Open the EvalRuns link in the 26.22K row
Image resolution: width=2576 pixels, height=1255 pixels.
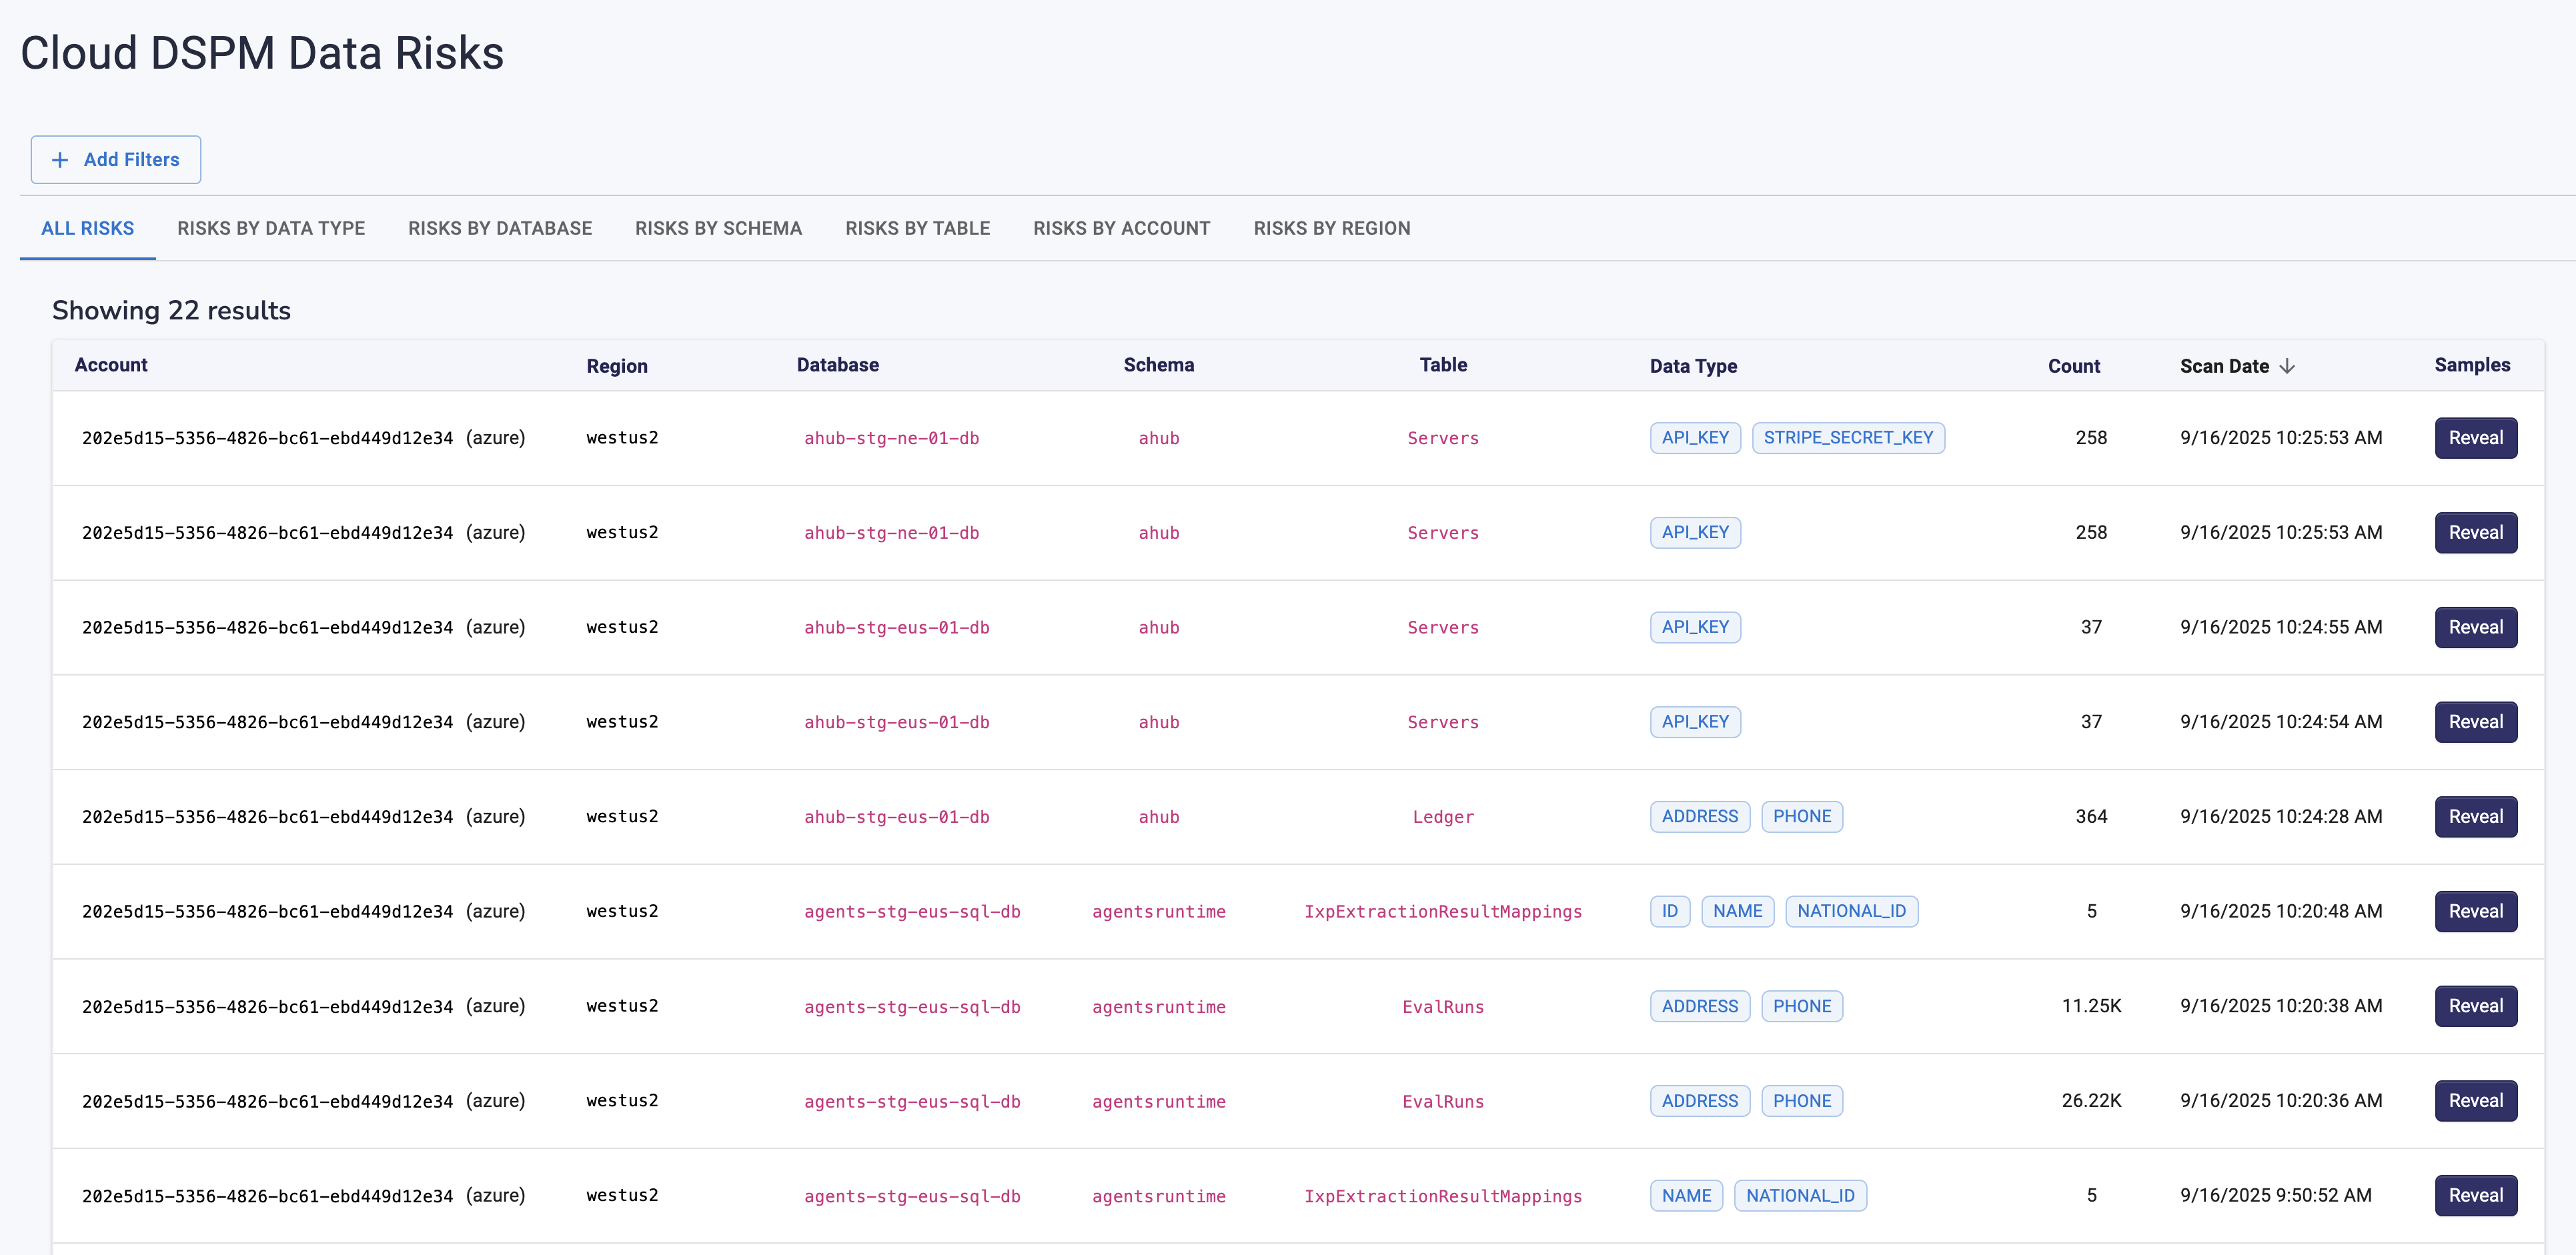(x=1443, y=1101)
